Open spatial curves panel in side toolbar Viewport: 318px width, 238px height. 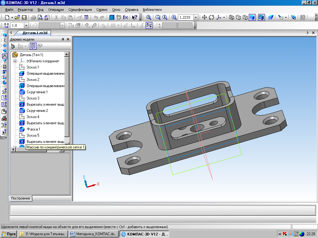click(x=4, y=40)
